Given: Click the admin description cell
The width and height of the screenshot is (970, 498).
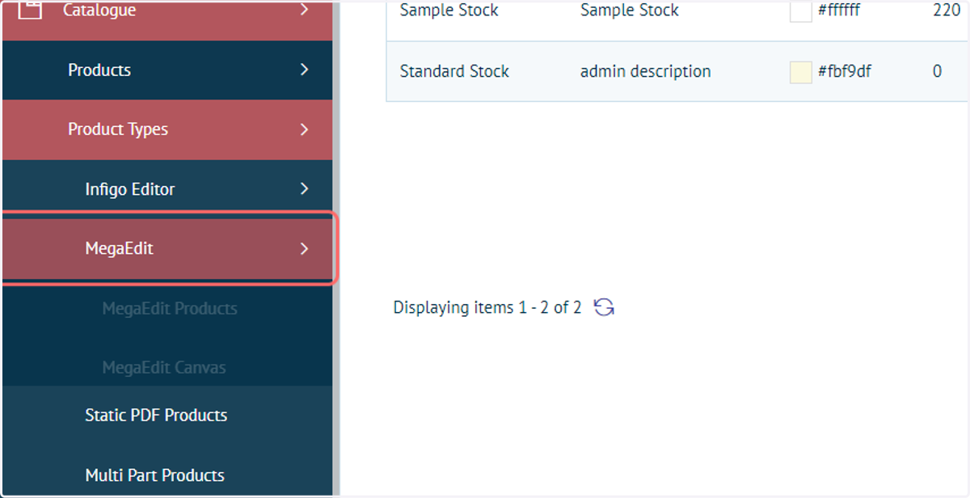Looking at the screenshot, I should (646, 71).
